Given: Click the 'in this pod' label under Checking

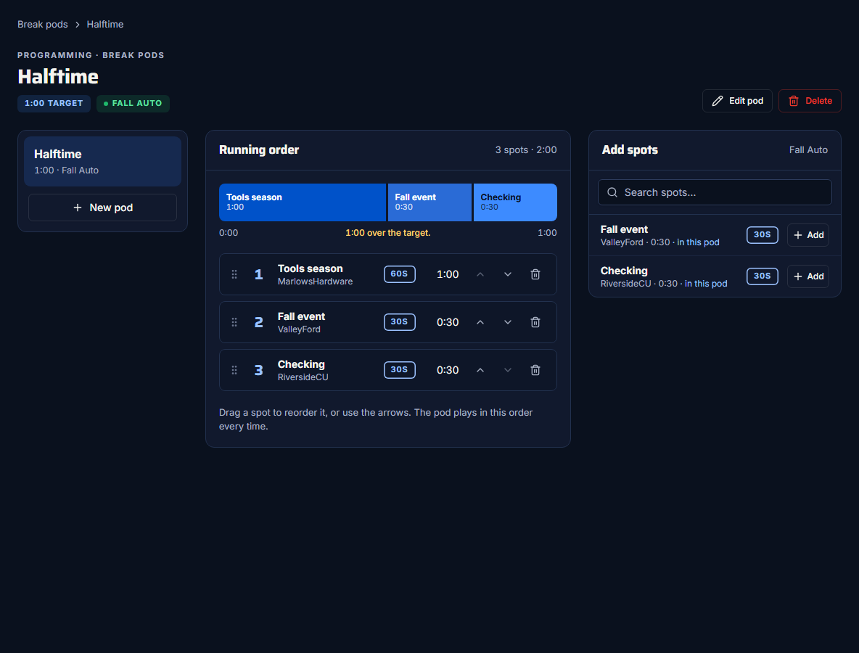Looking at the screenshot, I should click(706, 284).
